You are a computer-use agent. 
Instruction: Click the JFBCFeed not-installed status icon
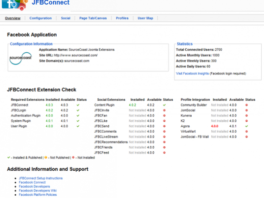[164, 153]
